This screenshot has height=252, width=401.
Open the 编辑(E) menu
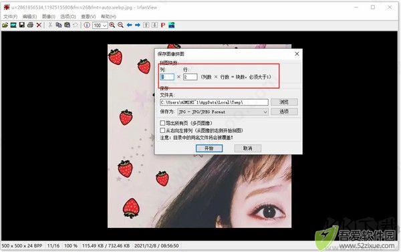pos(29,16)
